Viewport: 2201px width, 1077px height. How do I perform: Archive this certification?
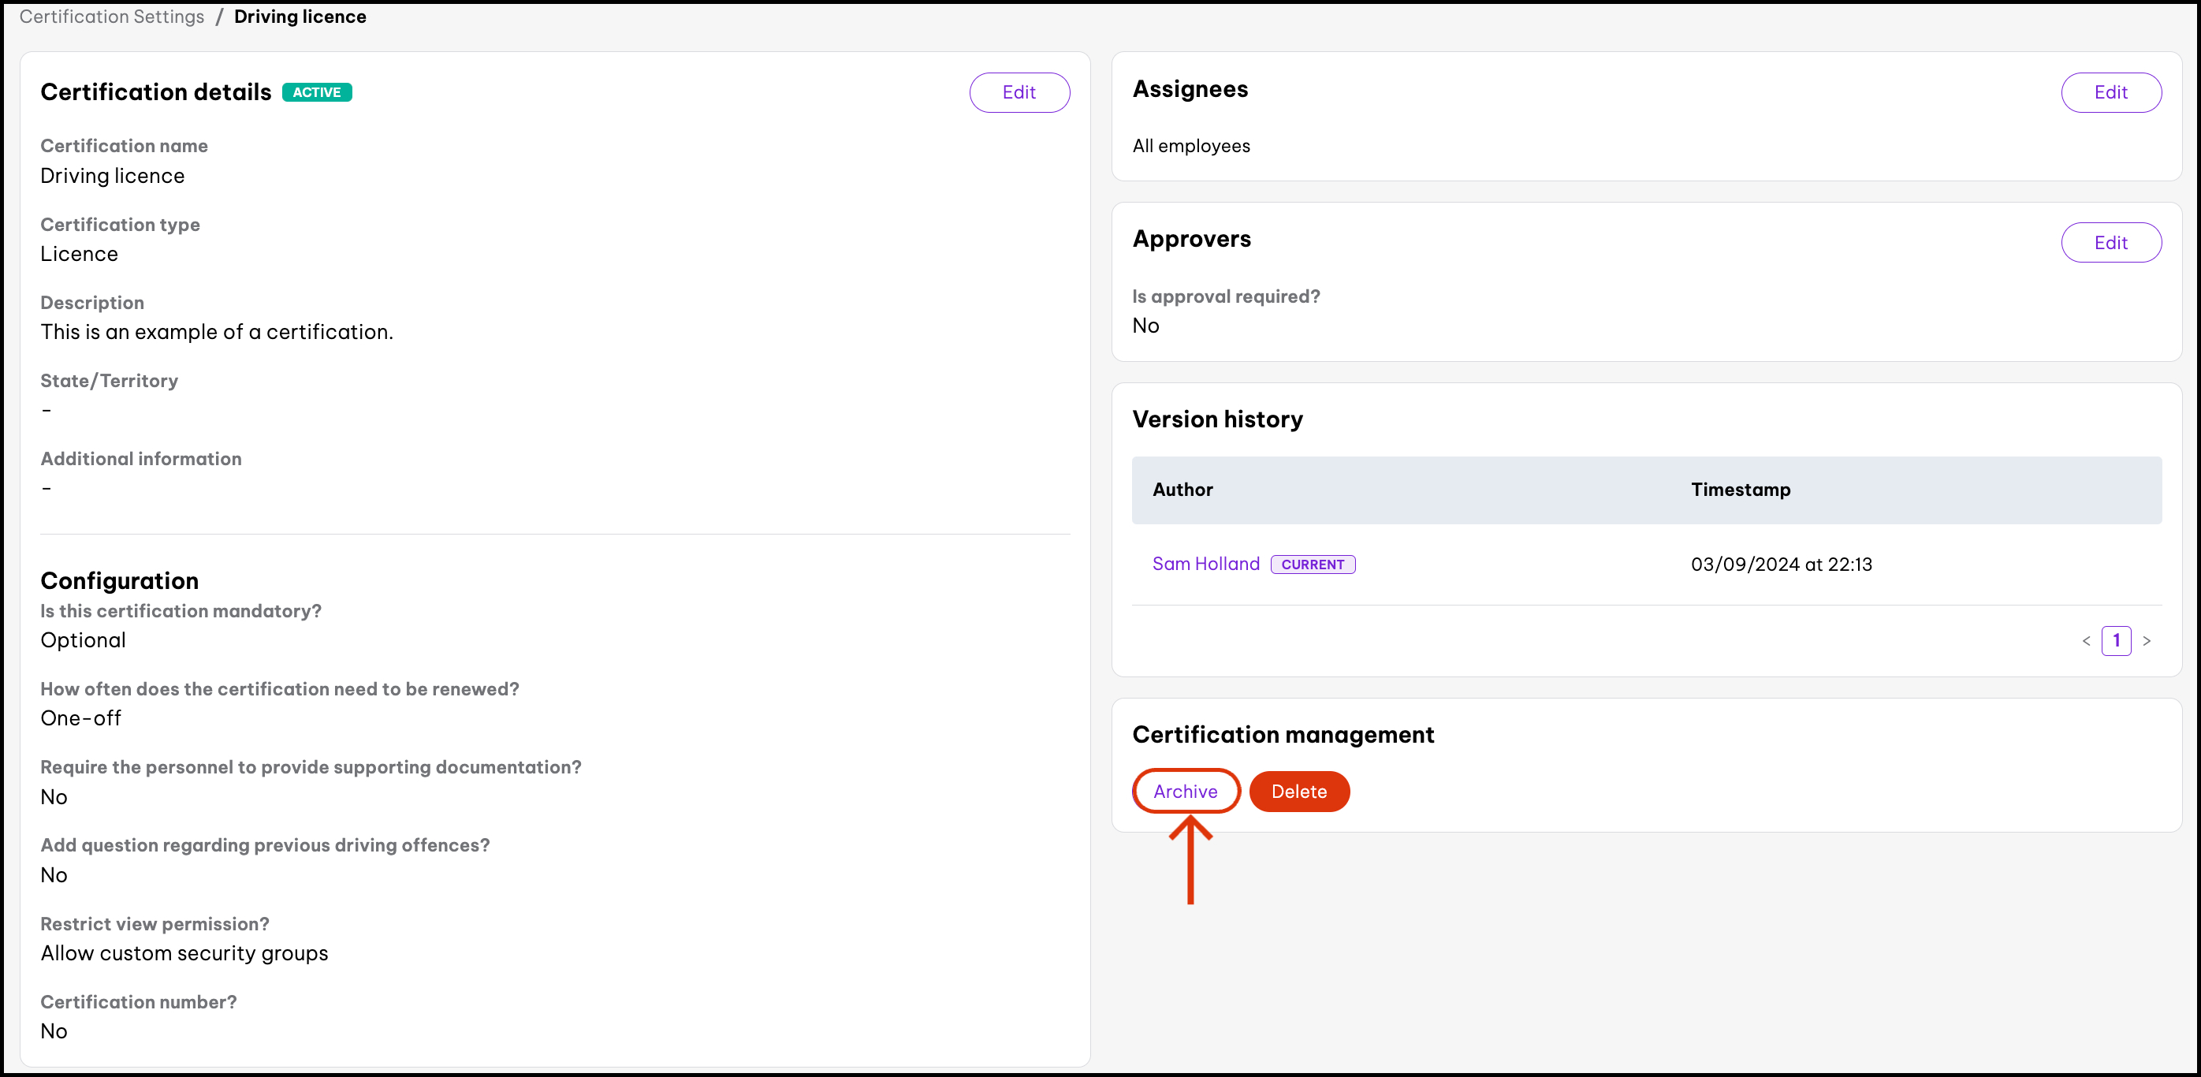tap(1185, 792)
